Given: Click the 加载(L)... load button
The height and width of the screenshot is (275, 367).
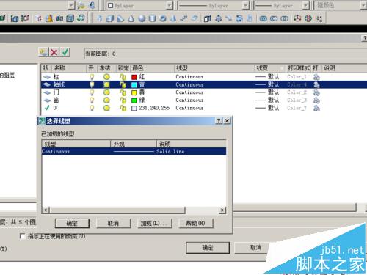Looking at the screenshot, I should click(x=155, y=223).
